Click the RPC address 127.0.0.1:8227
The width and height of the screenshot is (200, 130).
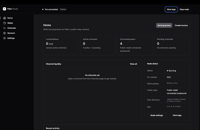point(174,106)
